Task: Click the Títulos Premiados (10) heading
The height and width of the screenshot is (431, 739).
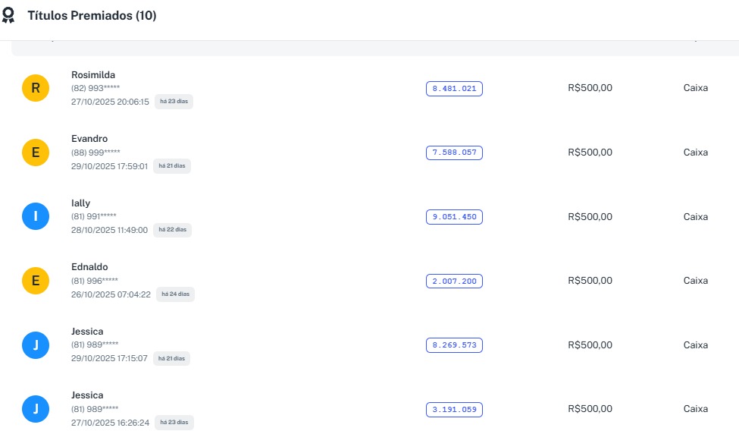Action: click(92, 16)
